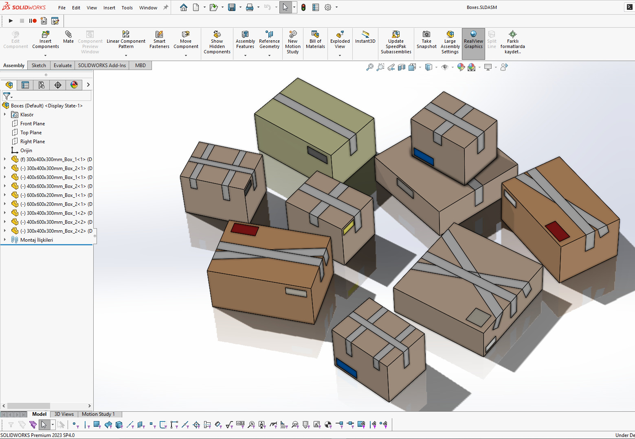This screenshot has width=635, height=439.
Task: Toggle the Hide/Show Items eye icon
Action: tap(445, 67)
